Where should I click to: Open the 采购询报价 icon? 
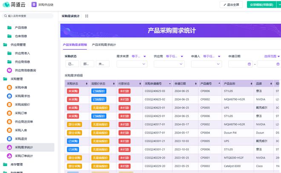point(9,105)
